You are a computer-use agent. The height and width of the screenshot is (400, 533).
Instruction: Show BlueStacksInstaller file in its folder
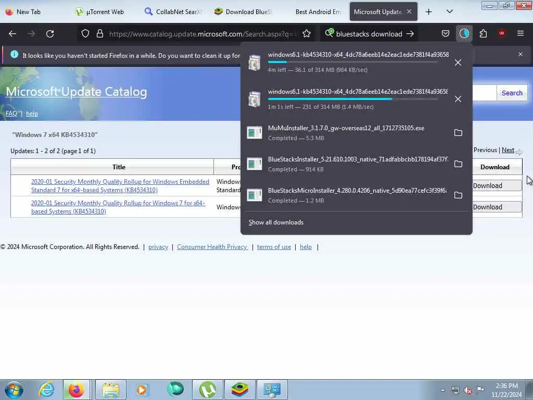point(458,164)
